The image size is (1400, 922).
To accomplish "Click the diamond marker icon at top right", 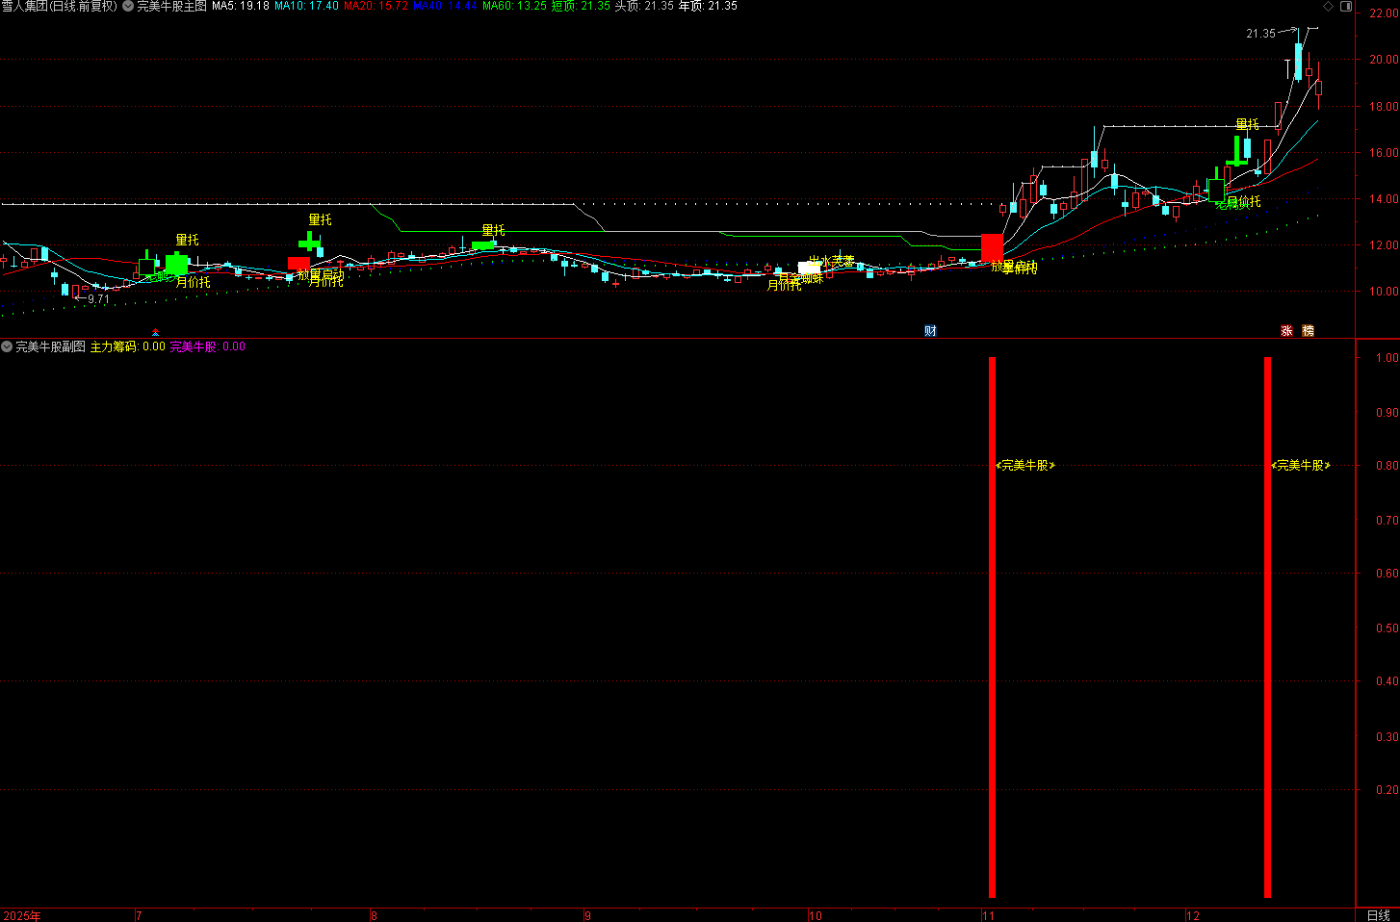I will point(1329,6).
